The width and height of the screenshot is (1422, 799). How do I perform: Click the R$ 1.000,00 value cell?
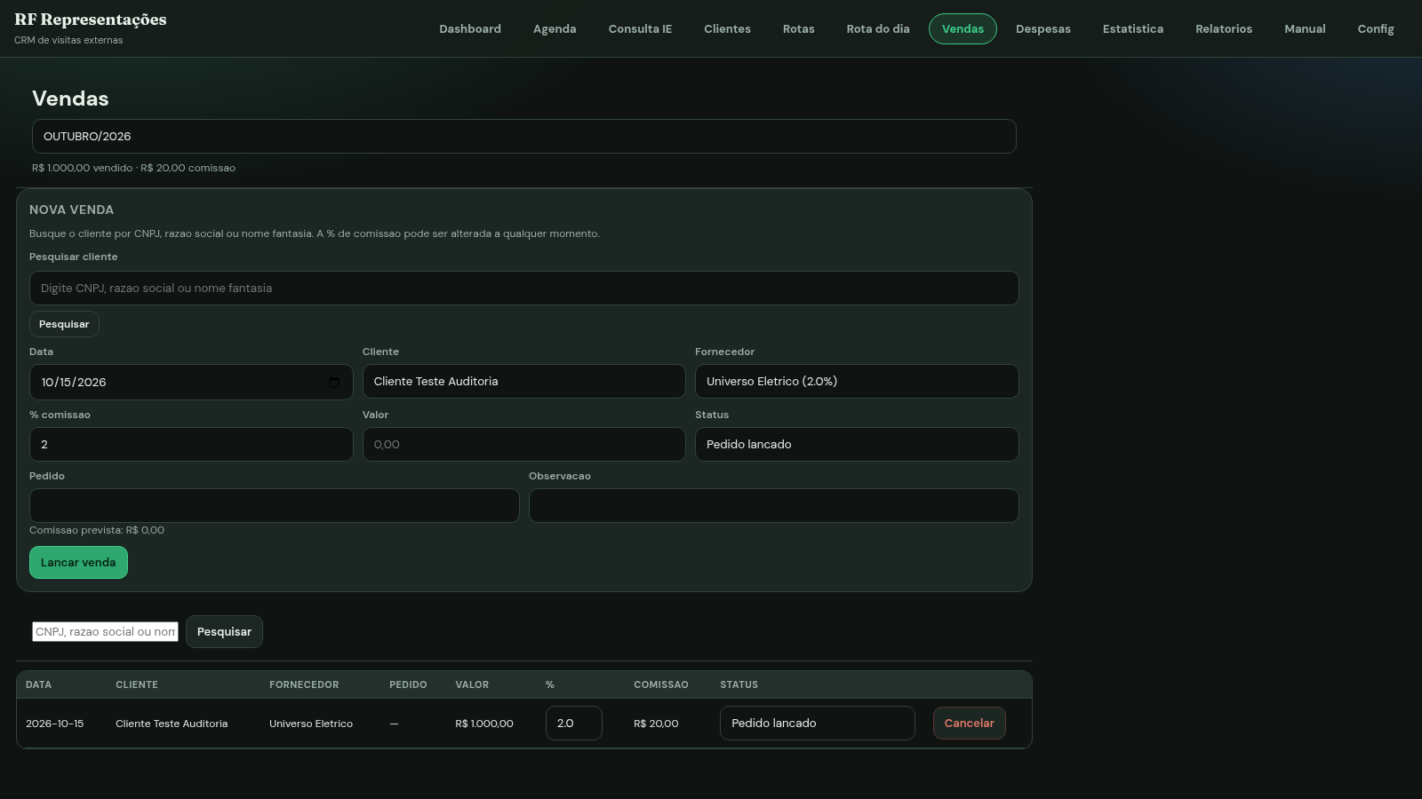click(x=484, y=724)
